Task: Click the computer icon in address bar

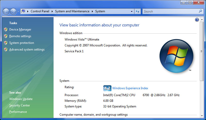Action: [23, 11]
